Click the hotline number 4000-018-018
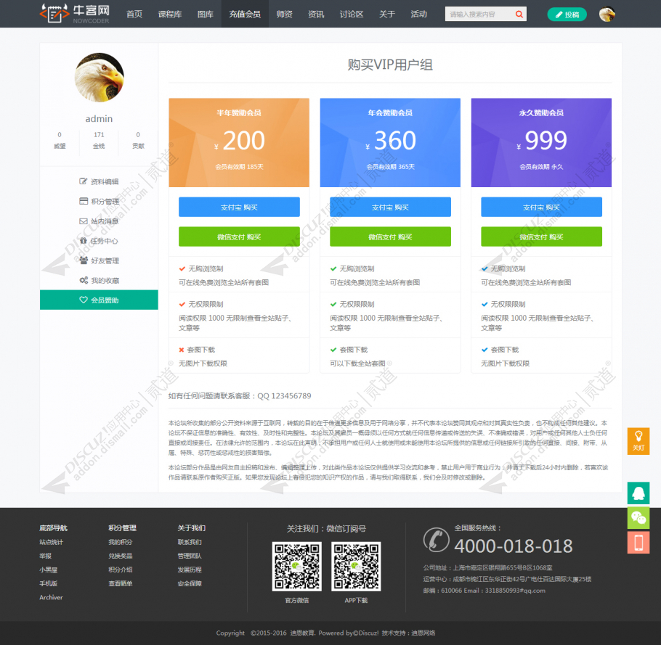The height and width of the screenshot is (645, 661). coord(513,546)
